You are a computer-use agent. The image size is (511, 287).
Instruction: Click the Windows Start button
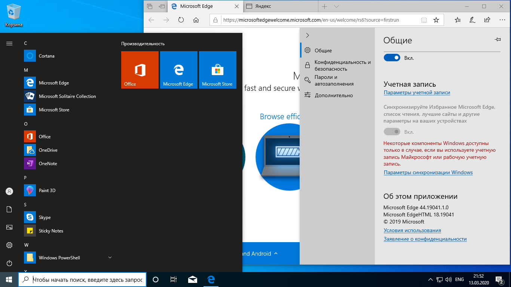pos(9,279)
